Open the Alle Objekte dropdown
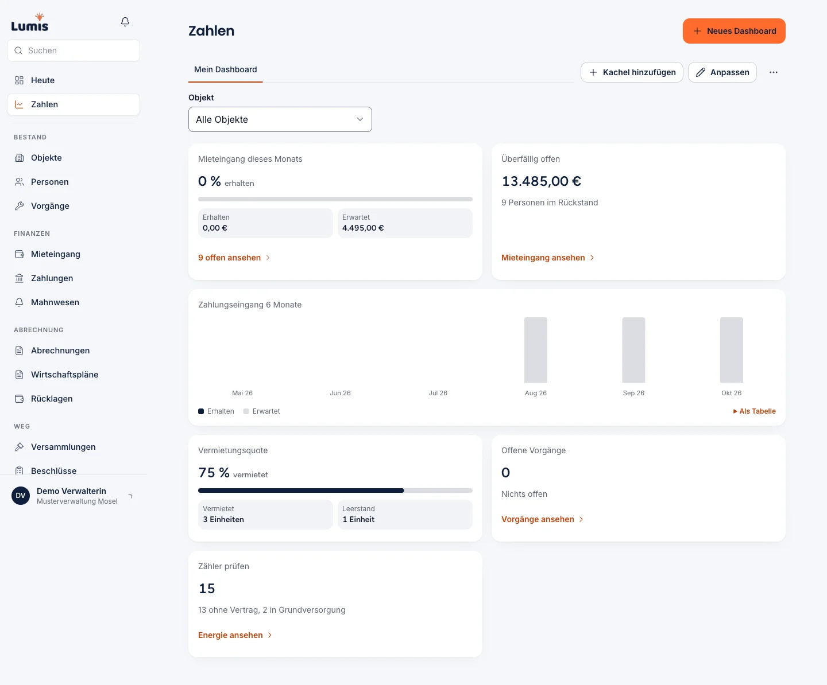 point(280,119)
